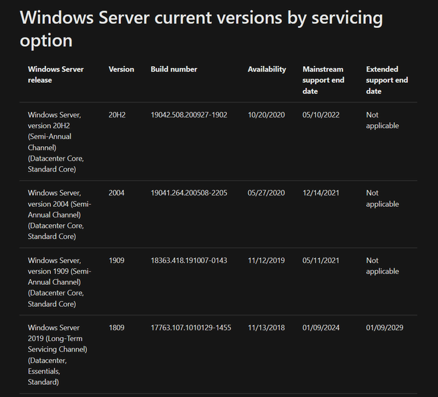The image size is (438, 397).
Task: Click 'Not applicable' in the 1909 row
Action: click(382, 266)
